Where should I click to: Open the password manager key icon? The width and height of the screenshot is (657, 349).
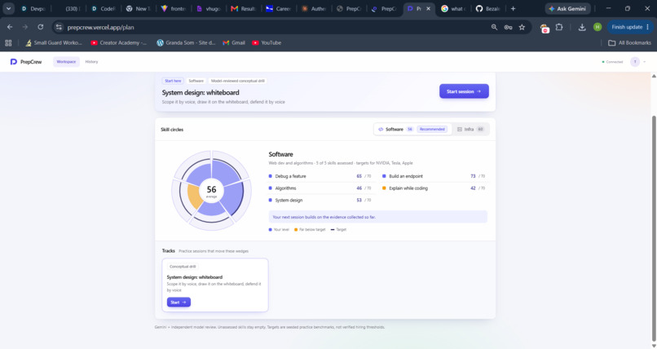(x=508, y=27)
